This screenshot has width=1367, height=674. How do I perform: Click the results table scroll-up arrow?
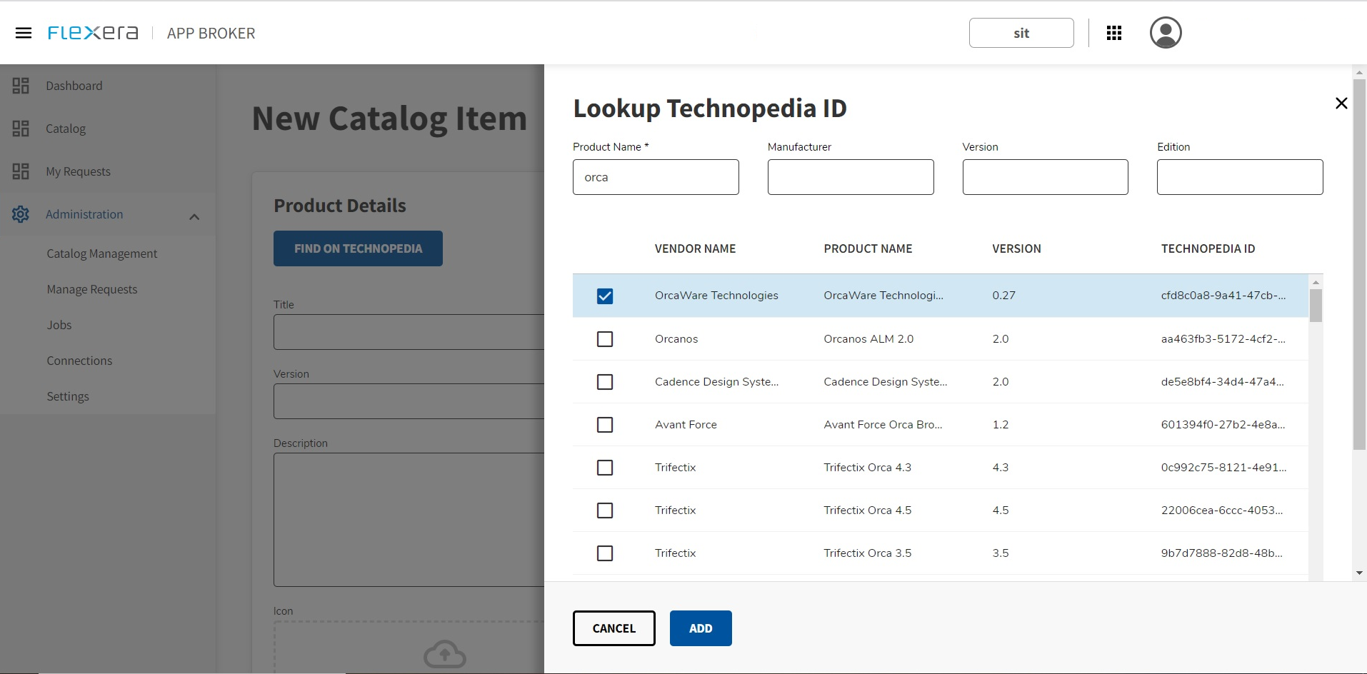point(1316,283)
